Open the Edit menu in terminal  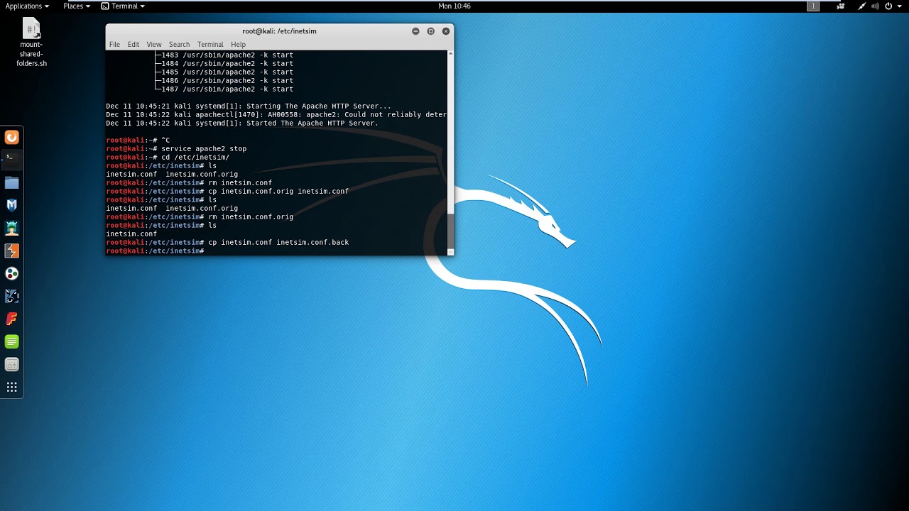click(134, 44)
